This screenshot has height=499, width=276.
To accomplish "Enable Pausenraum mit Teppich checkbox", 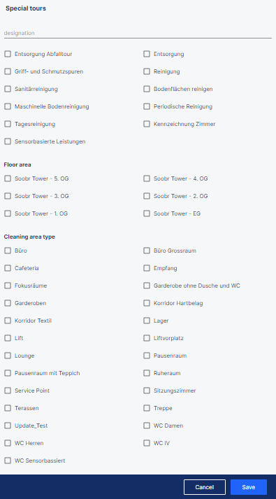I will pyautogui.click(x=8, y=373).
